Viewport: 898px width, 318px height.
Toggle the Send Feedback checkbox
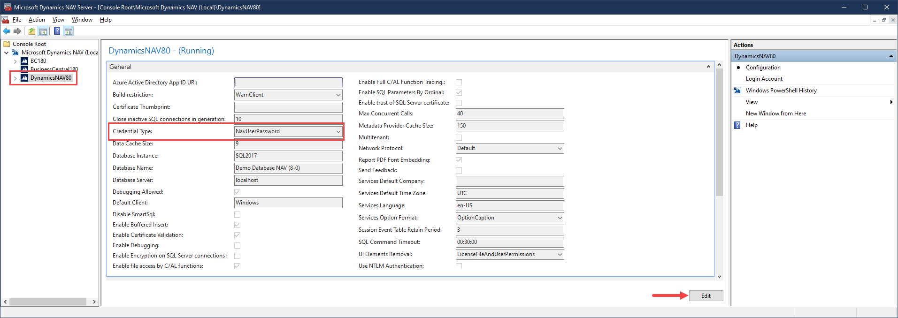(459, 170)
